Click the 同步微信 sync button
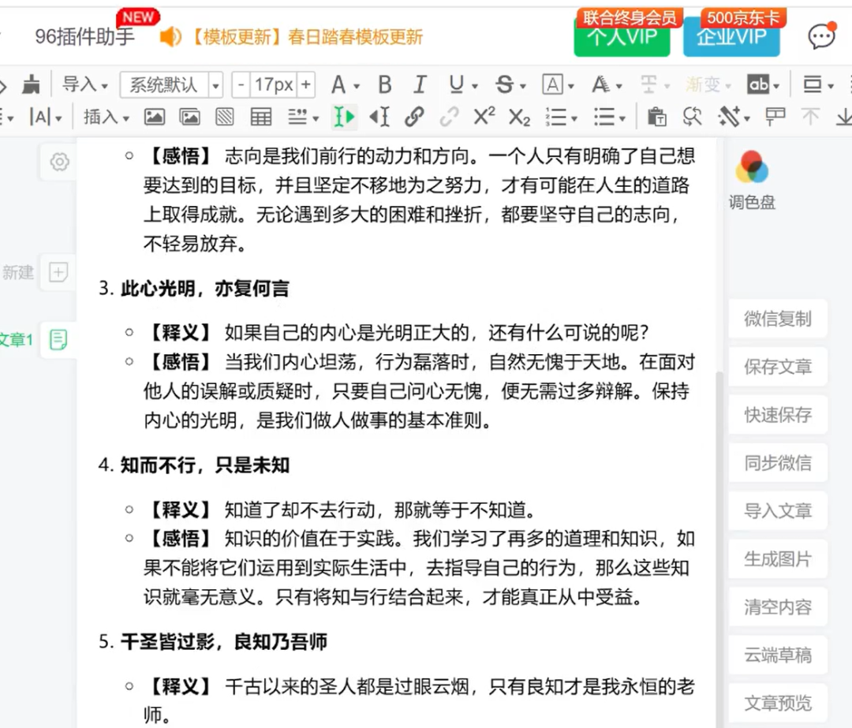The width and height of the screenshot is (852, 728). (778, 463)
